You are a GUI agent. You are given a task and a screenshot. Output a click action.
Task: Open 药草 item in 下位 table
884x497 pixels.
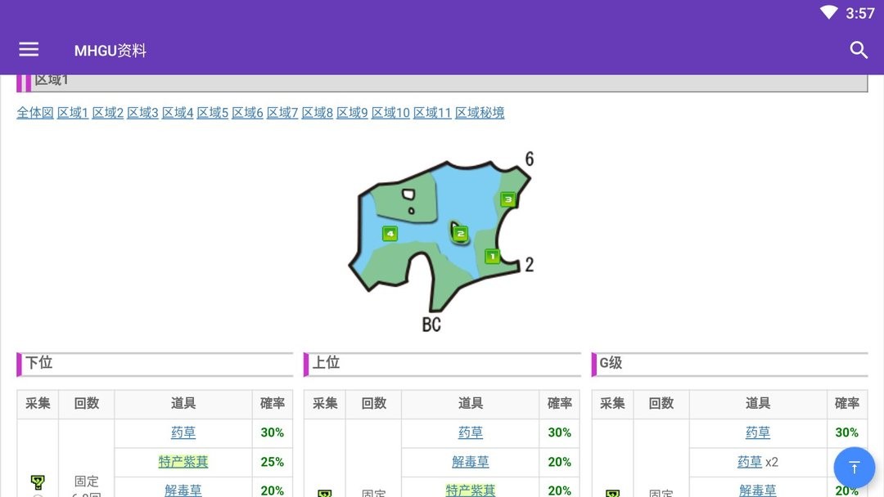click(x=183, y=432)
